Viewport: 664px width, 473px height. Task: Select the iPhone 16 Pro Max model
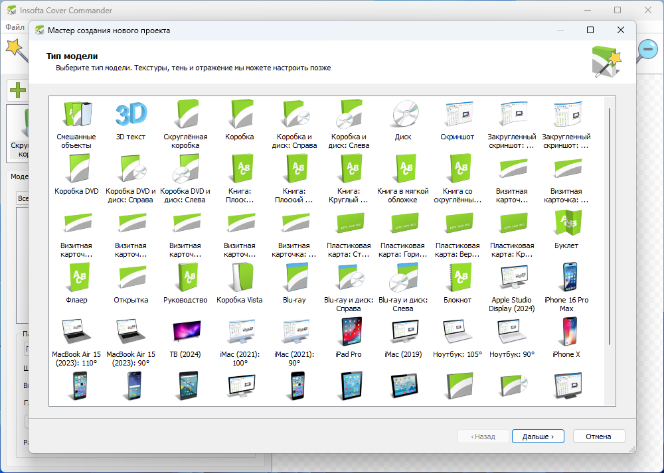[566, 279]
